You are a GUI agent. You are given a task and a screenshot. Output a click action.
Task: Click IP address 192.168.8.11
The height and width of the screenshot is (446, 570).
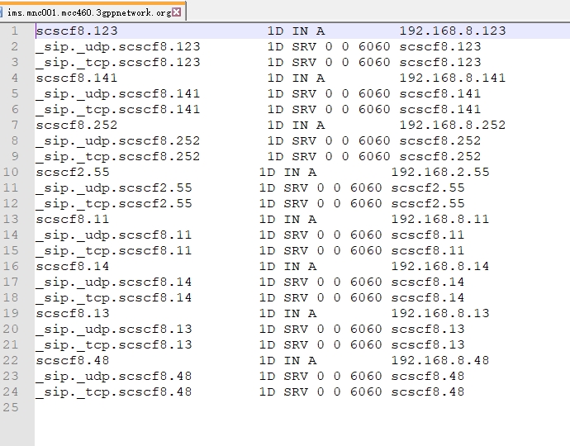[439, 220]
